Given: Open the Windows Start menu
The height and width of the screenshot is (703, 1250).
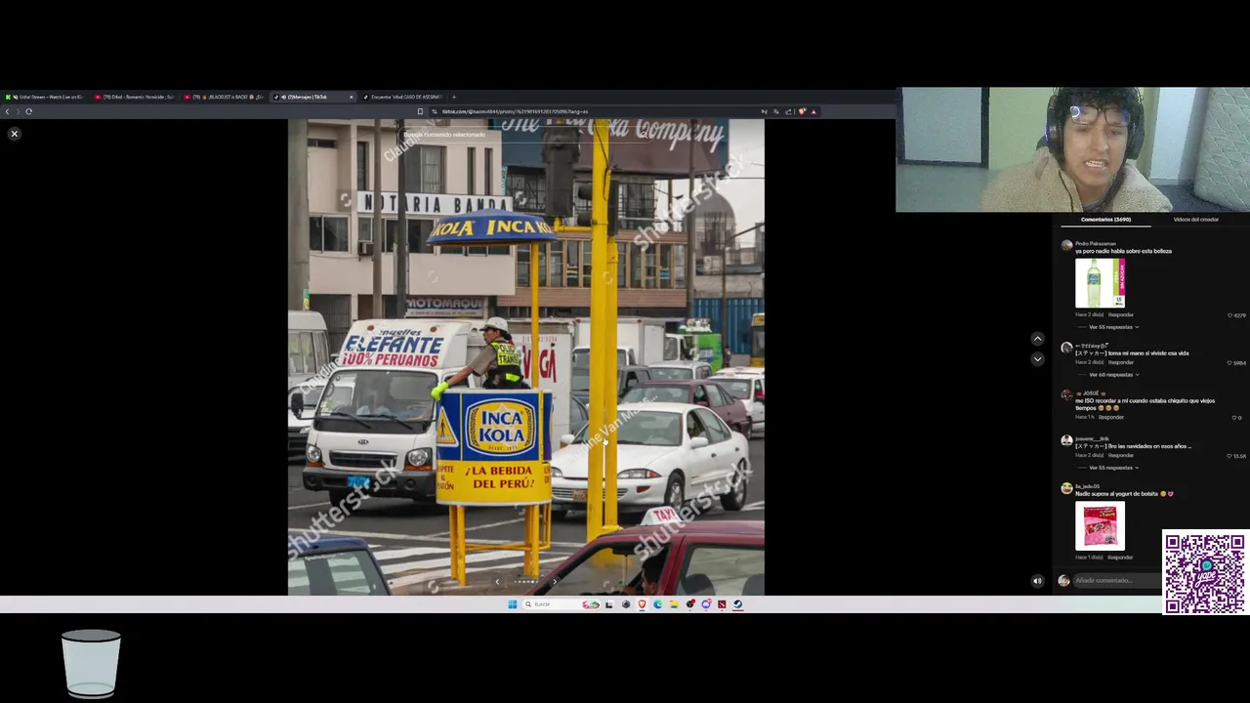Looking at the screenshot, I should click(x=512, y=604).
